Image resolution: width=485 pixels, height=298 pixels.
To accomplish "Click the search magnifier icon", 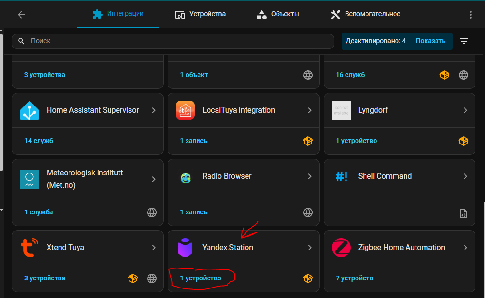I will click(x=21, y=41).
